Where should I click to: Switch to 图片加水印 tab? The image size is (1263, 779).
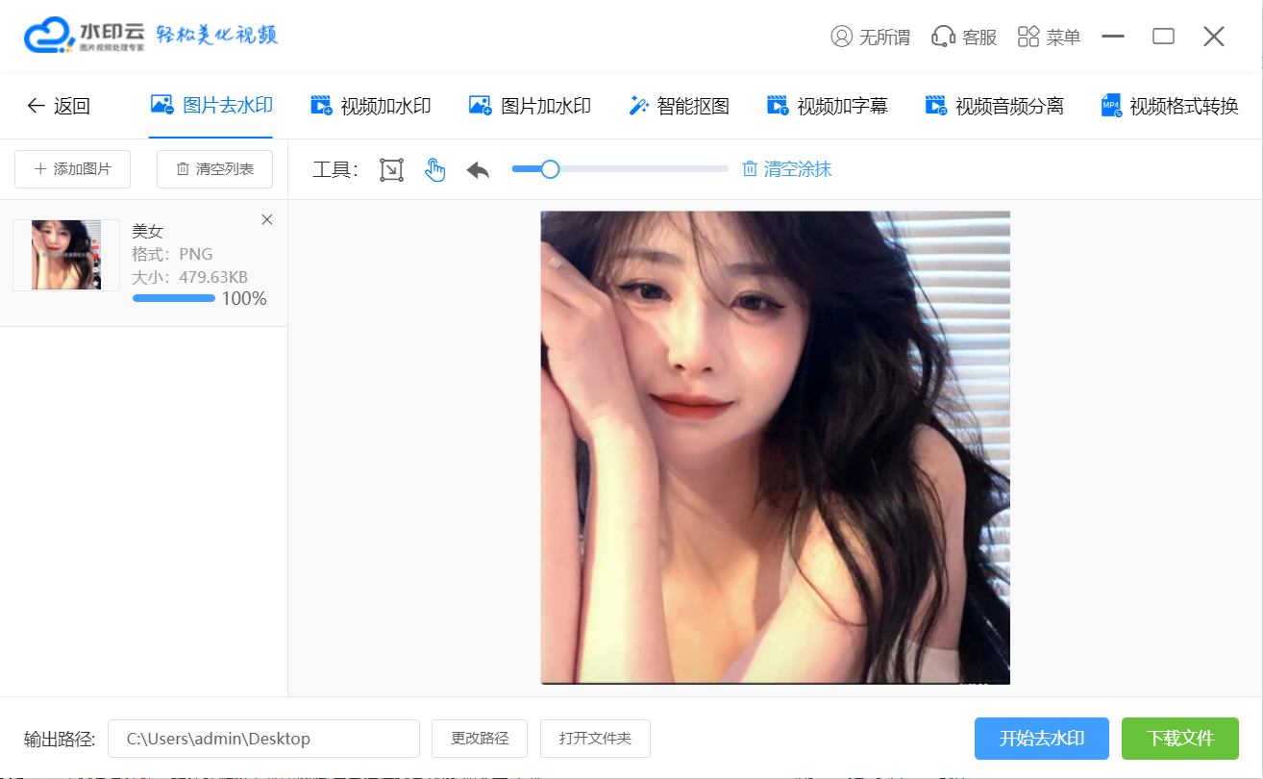click(x=530, y=106)
